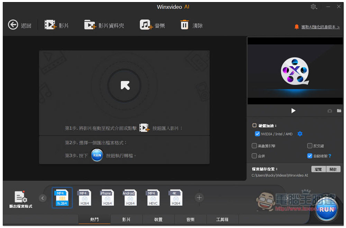This screenshot has height=228, width=346.
Task: Click the 硬體加速 label icon
Action: pyautogui.click(x=254, y=125)
